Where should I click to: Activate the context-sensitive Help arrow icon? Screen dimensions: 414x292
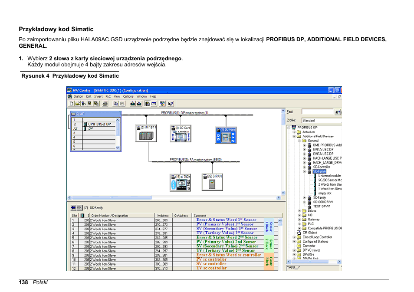[170, 103]
